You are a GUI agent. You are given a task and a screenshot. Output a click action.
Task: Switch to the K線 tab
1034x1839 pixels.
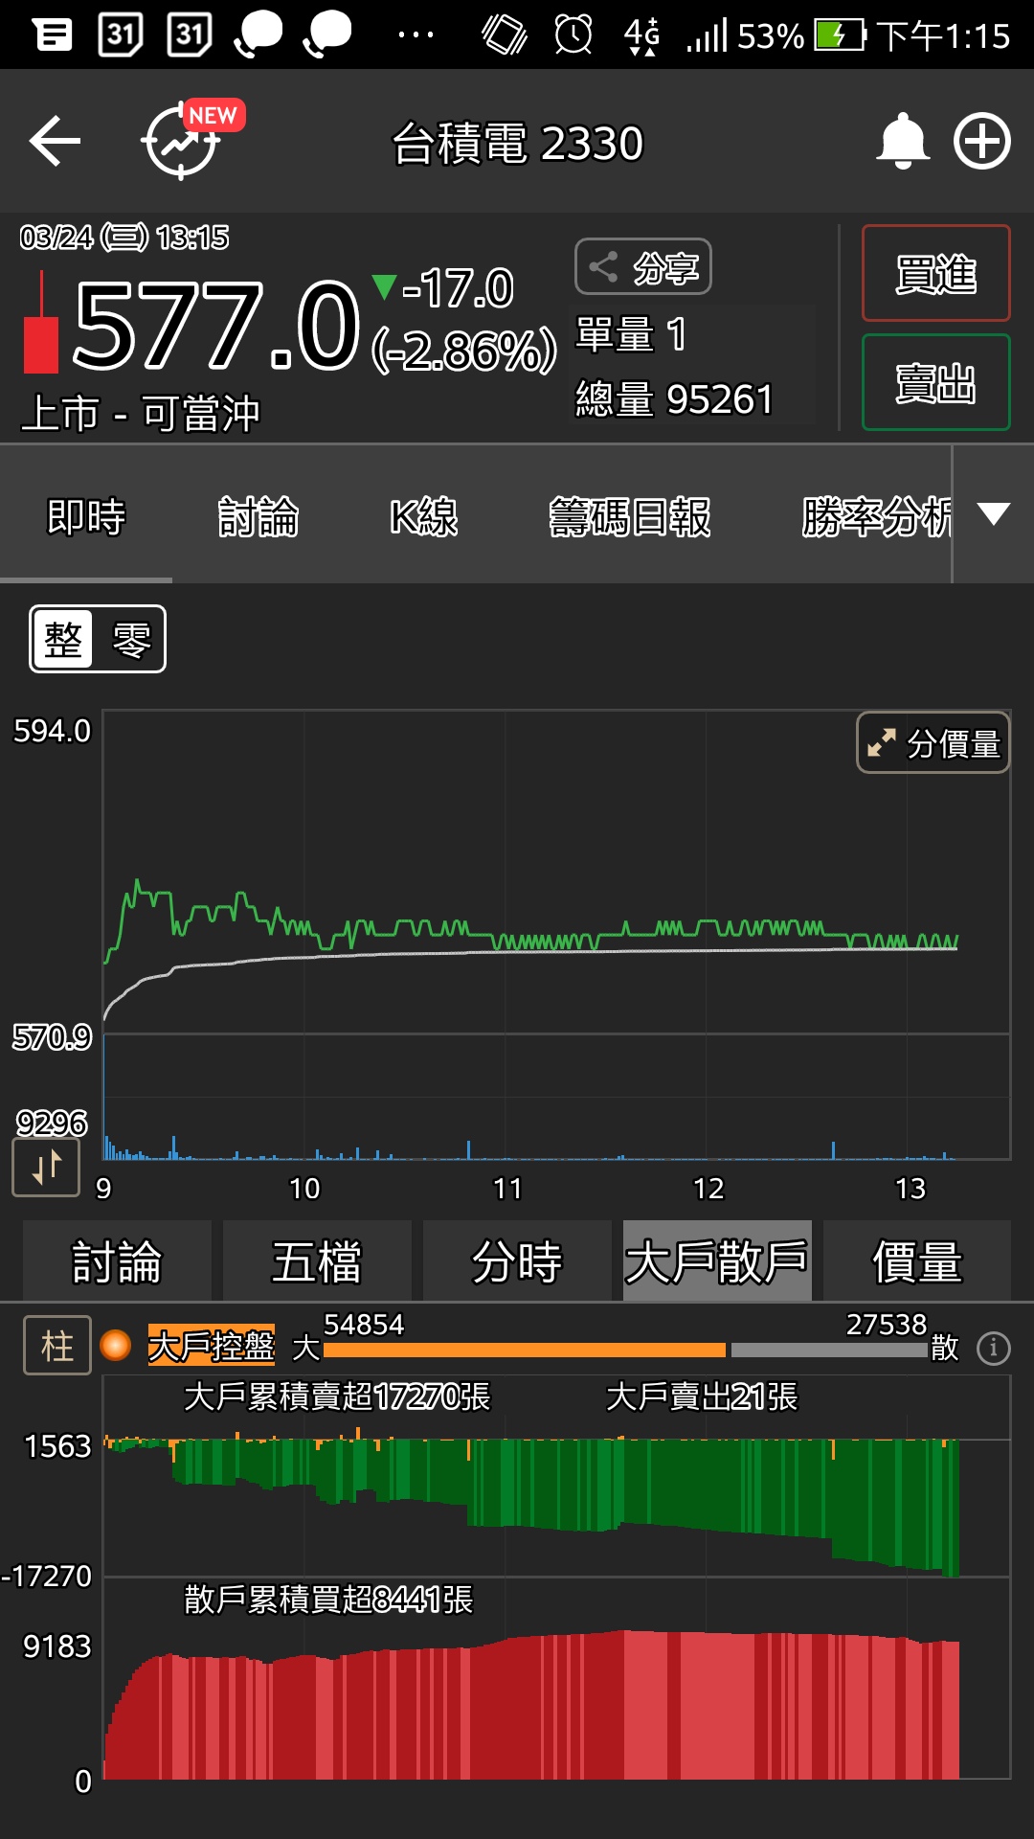tap(423, 517)
